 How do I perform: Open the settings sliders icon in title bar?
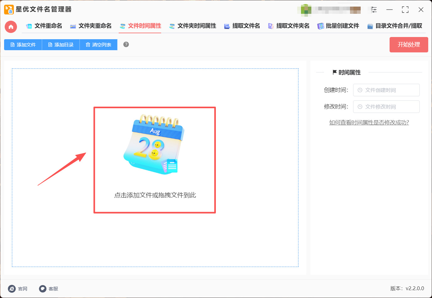374,10
